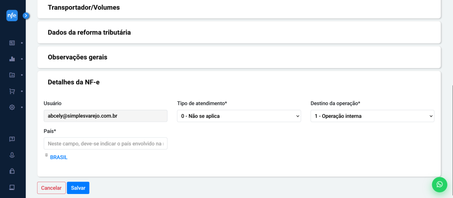This screenshot has height=198, width=453.
Task: Click the padlock icon in sidebar
Action: 12,171
